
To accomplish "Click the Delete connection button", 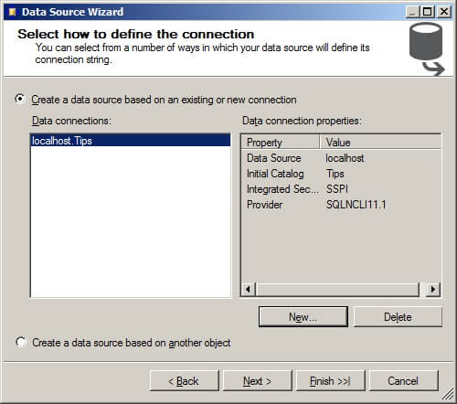I will (x=398, y=317).
